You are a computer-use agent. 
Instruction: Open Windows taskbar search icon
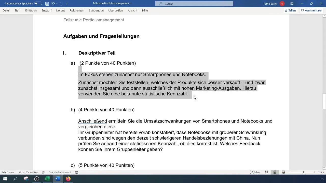[15, 179]
